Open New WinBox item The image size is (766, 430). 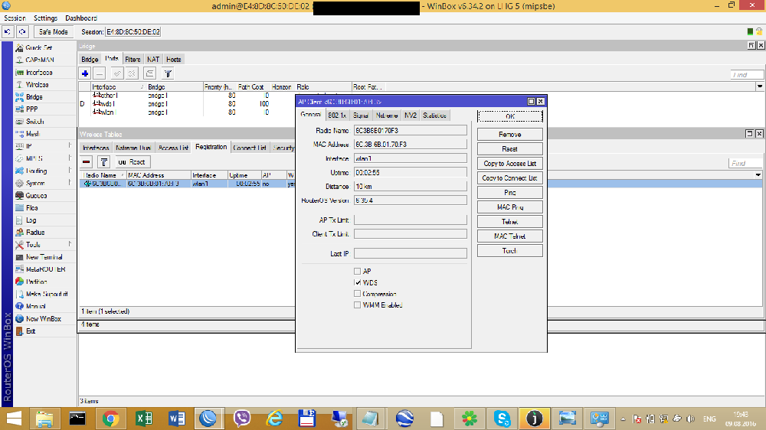pyautogui.click(x=44, y=319)
